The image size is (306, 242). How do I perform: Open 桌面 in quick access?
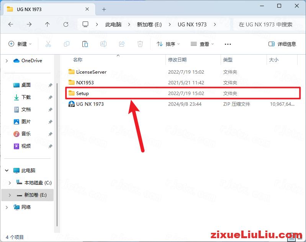point(22,85)
